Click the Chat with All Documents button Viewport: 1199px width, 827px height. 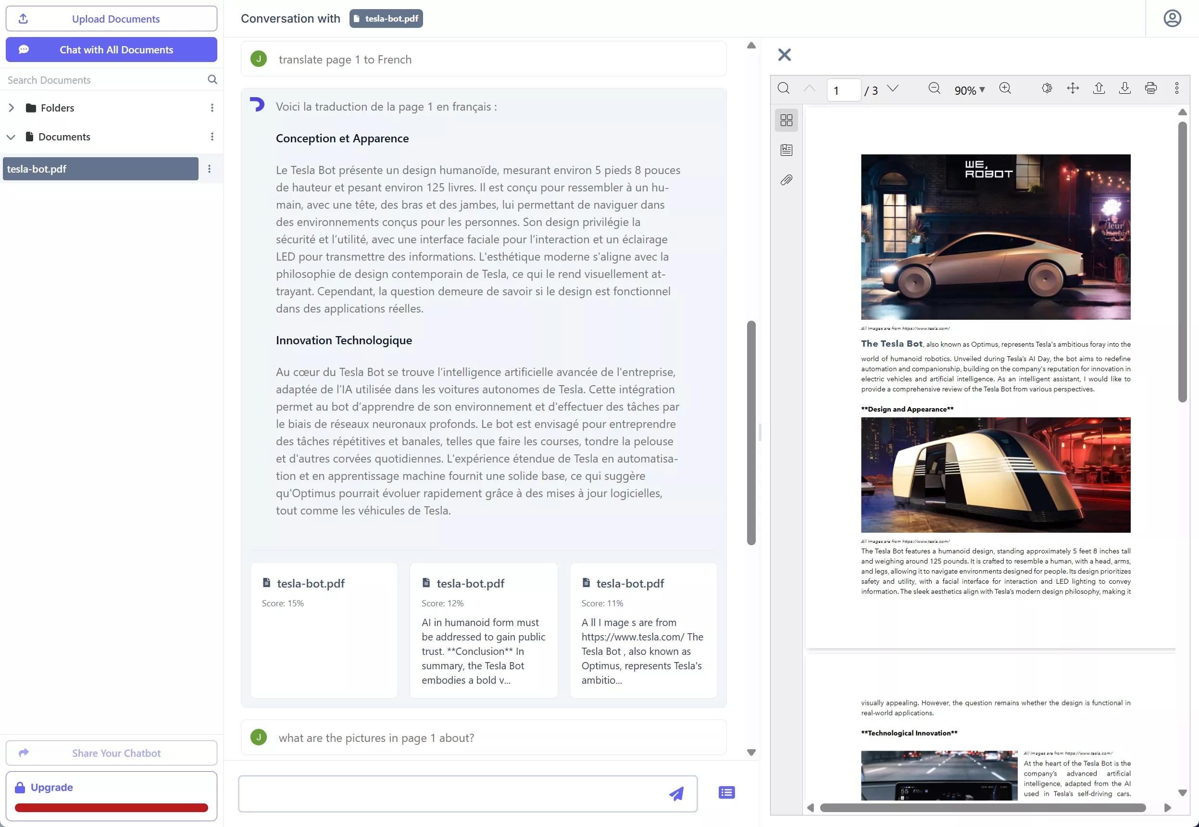point(111,49)
